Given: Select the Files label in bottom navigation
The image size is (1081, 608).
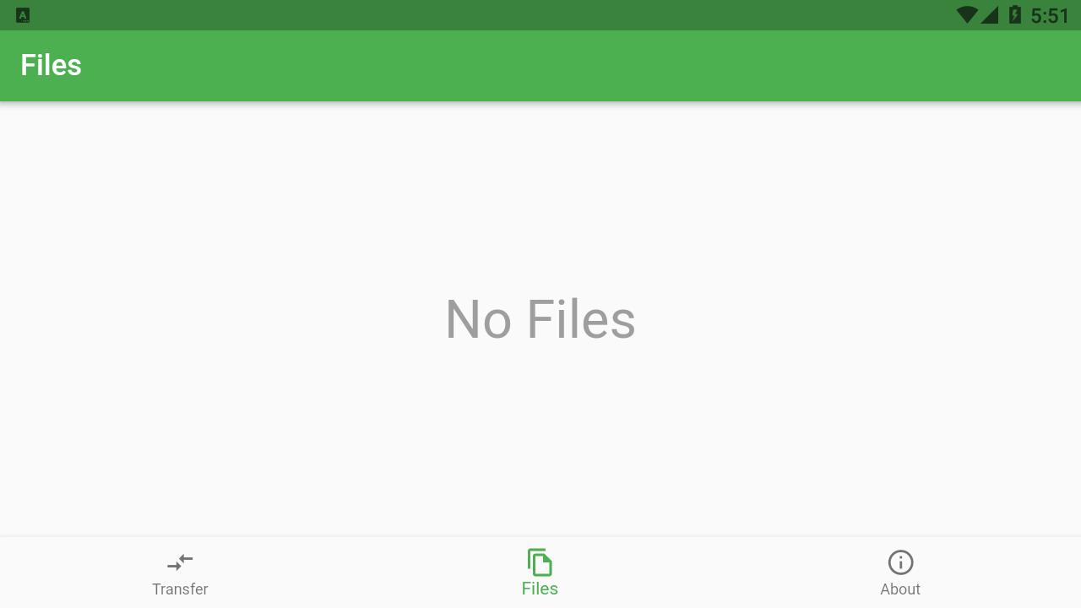Looking at the screenshot, I should pos(540,589).
